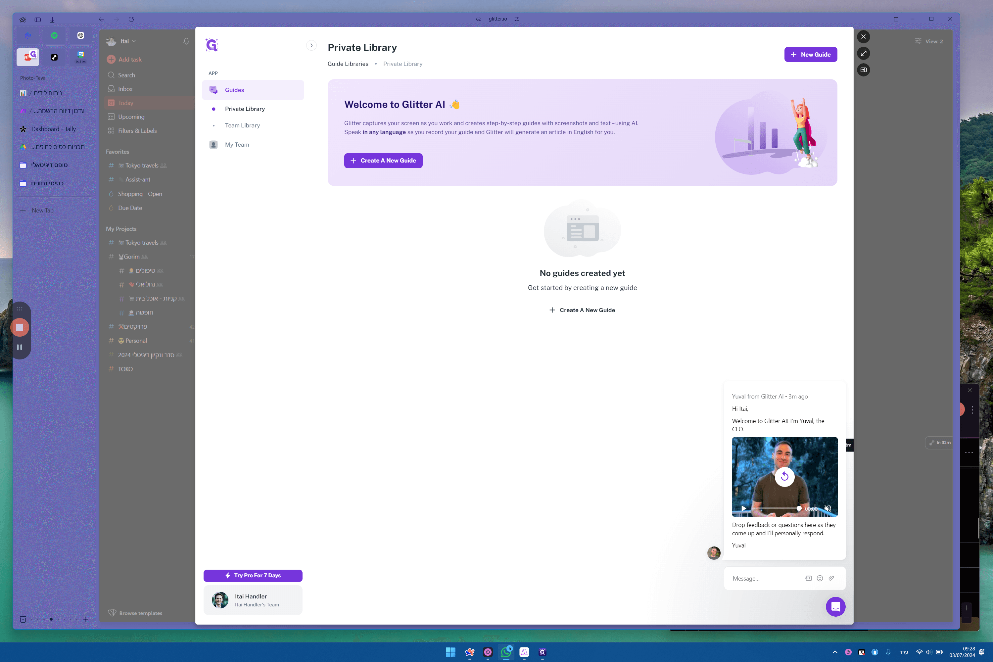This screenshot has height=662, width=993.
Task: Open browser downloads
Action: 52,20
